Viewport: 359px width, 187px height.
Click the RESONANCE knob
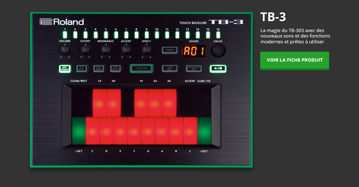click(106, 50)
